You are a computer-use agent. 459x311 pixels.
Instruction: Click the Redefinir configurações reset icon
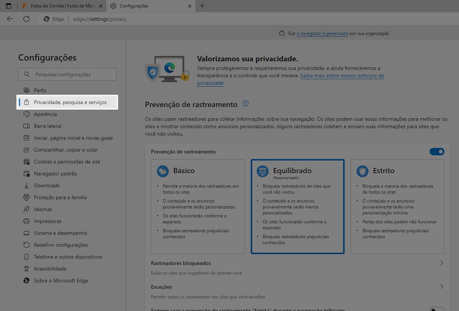tap(26, 245)
